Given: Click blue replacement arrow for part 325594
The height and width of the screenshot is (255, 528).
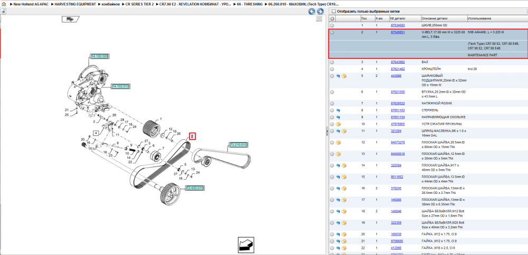Looking at the screenshot, I should point(338,165).
